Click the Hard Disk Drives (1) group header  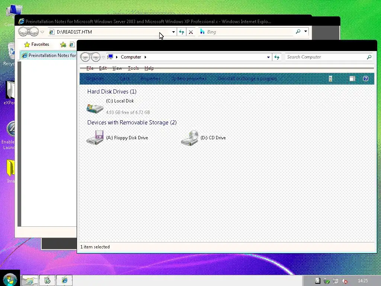[x=112, y=92]
